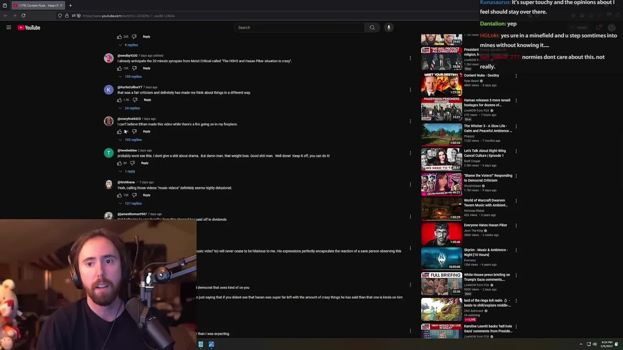Like the comment by @swolby9230
This screenshot has height=350, width=623.
tap(119, 69)
